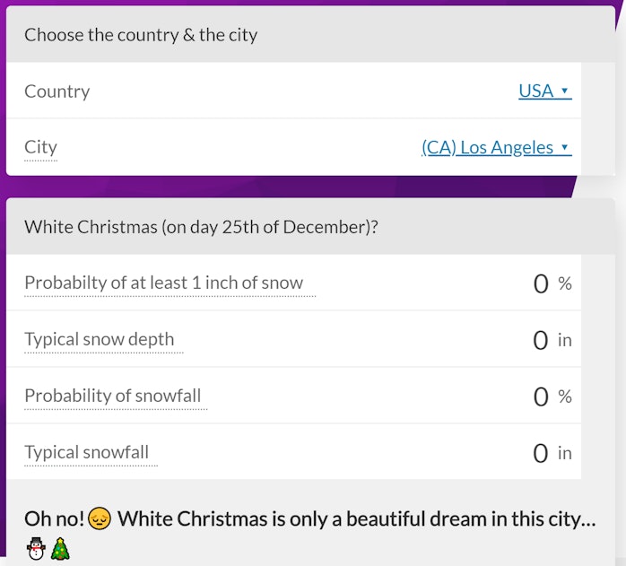Click the arrow next to Los Angeles
The width and height of the screenshot is (626, 566).
[564, 147]
